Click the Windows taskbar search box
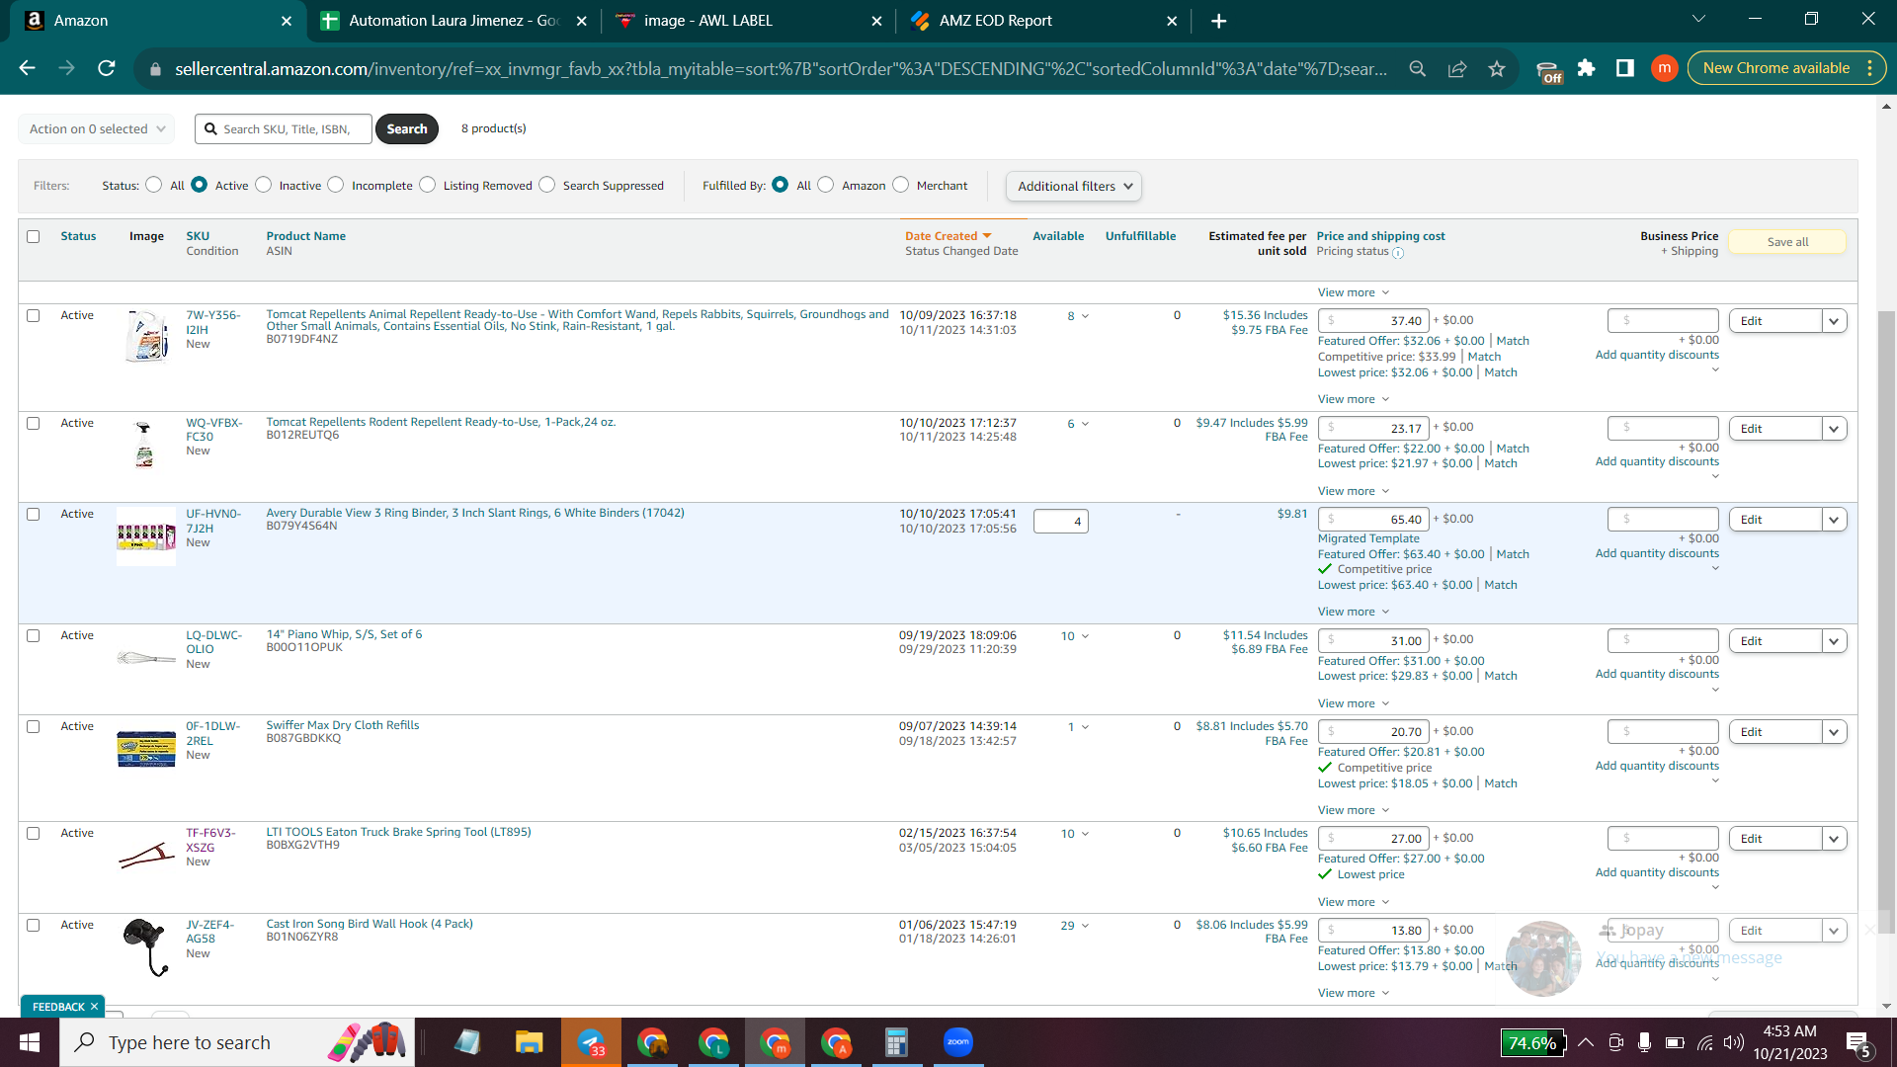 [237, 1042]
